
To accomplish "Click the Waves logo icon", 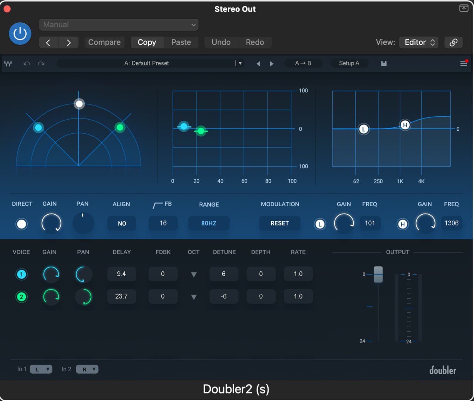I will 8,63.
